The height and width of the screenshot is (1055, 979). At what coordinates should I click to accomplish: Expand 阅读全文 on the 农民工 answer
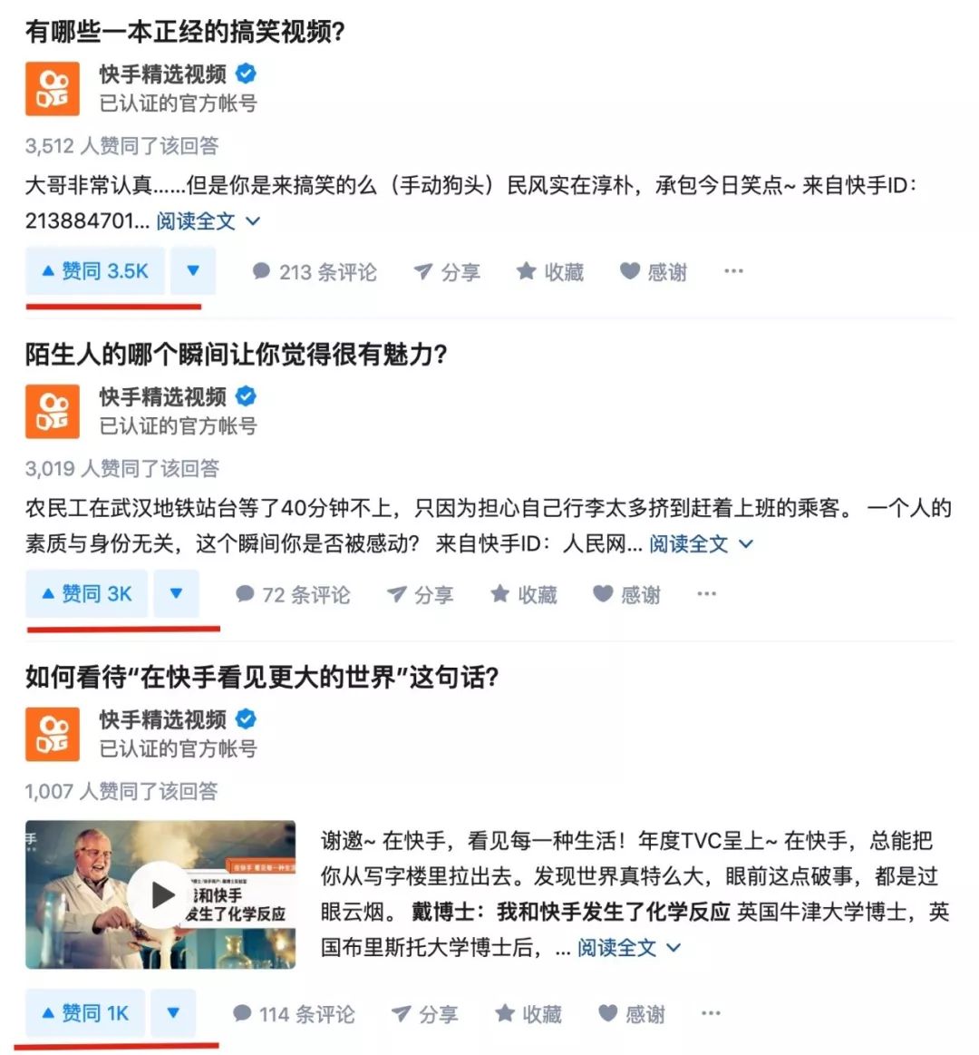702,543
